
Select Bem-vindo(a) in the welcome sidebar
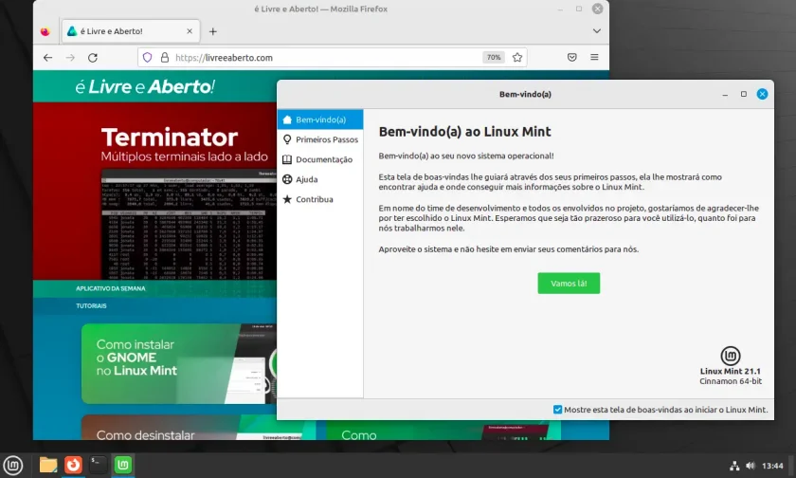[320, 119]
